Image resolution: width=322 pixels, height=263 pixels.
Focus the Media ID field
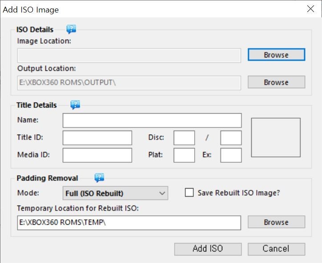click(x=97, y=155)
